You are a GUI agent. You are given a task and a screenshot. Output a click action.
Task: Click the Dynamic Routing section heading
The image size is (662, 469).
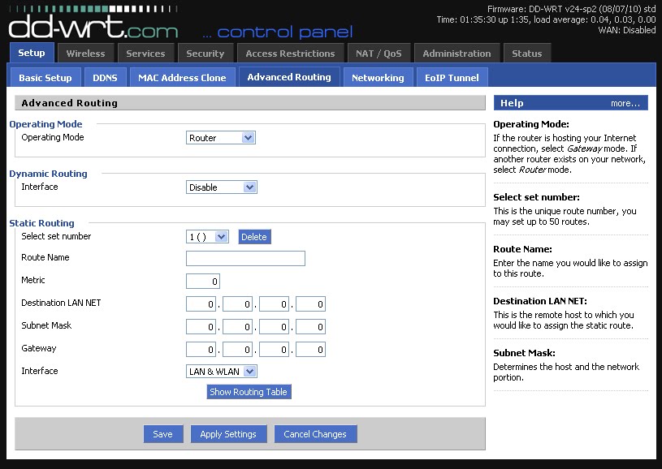(48, 174)
